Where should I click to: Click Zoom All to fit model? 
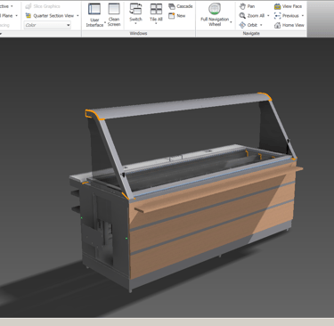coord(252,16)
